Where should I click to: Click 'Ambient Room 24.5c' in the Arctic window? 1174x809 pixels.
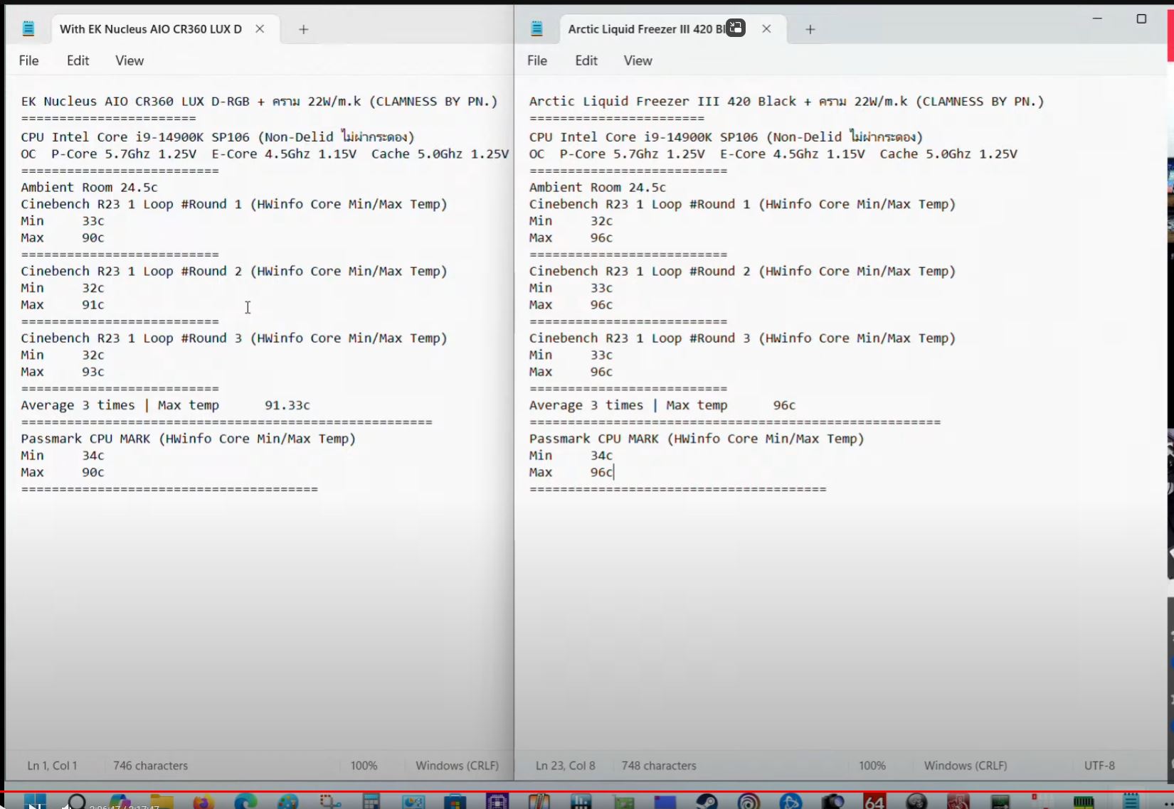(598, 188)
